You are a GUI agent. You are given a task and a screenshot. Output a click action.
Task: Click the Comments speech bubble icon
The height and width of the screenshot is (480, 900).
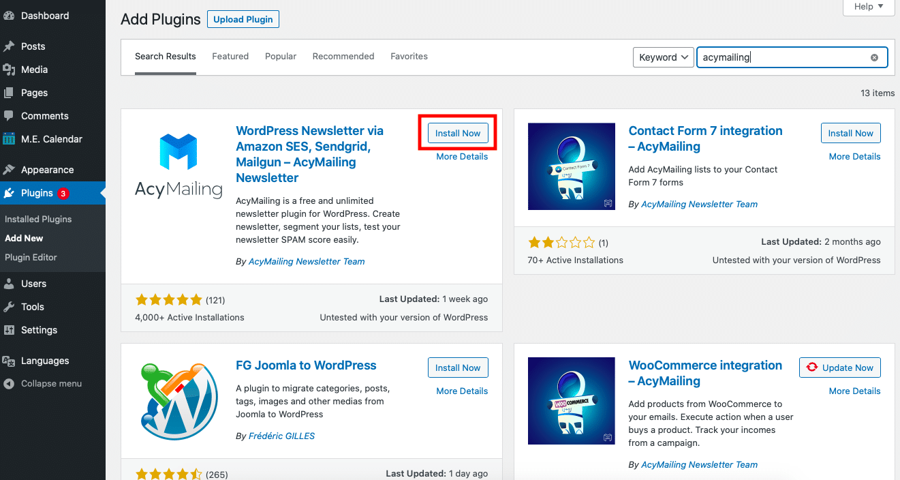[x=9, y=116]
